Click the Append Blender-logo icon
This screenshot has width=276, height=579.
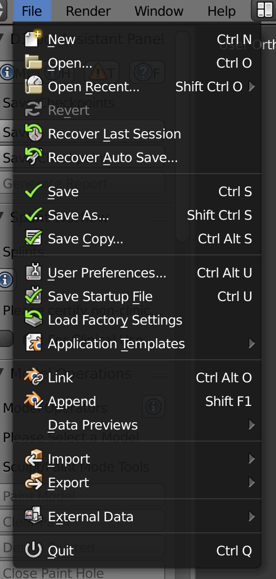(x=34, y=401)
